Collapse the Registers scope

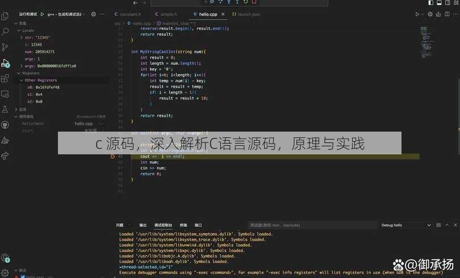point(19,73)
